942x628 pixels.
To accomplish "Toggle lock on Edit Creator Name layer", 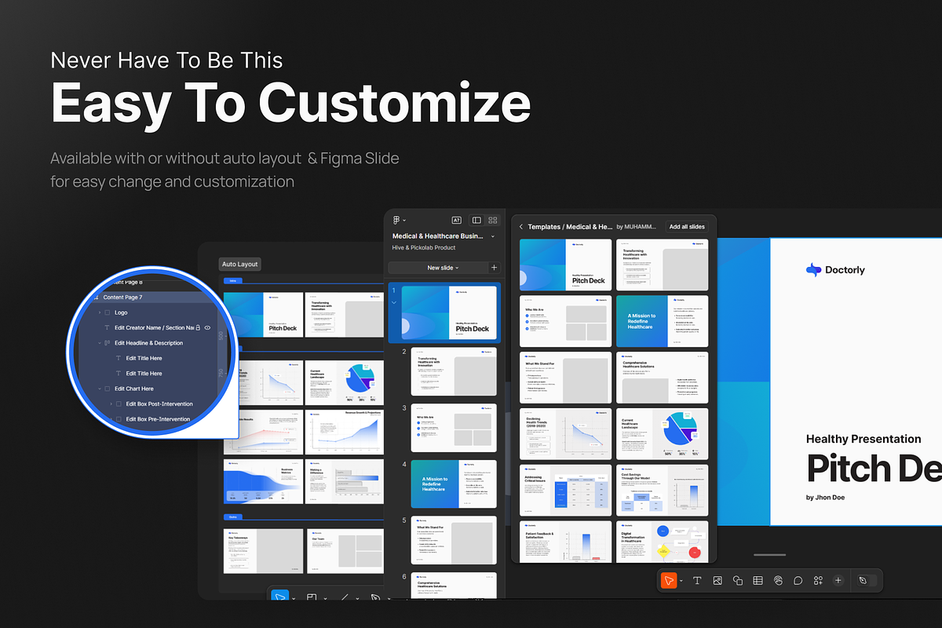I will 199,327.
